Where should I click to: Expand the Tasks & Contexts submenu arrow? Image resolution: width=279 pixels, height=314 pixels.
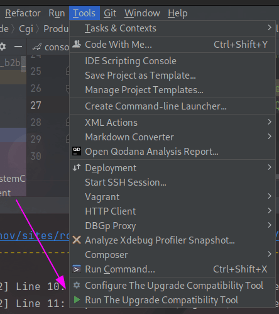tap(270, 28)
